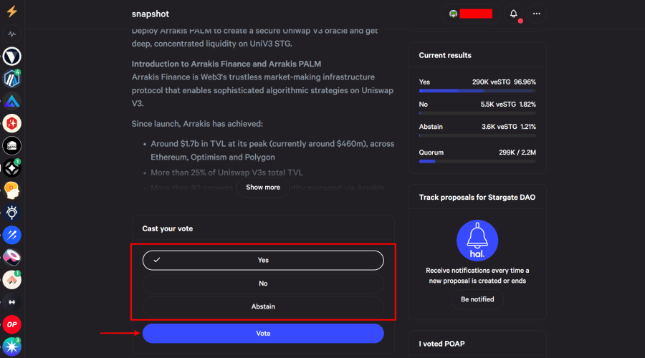Open the blue-purple triangle logo space
Screen dimensions: 645x358
tap(12, 101)
